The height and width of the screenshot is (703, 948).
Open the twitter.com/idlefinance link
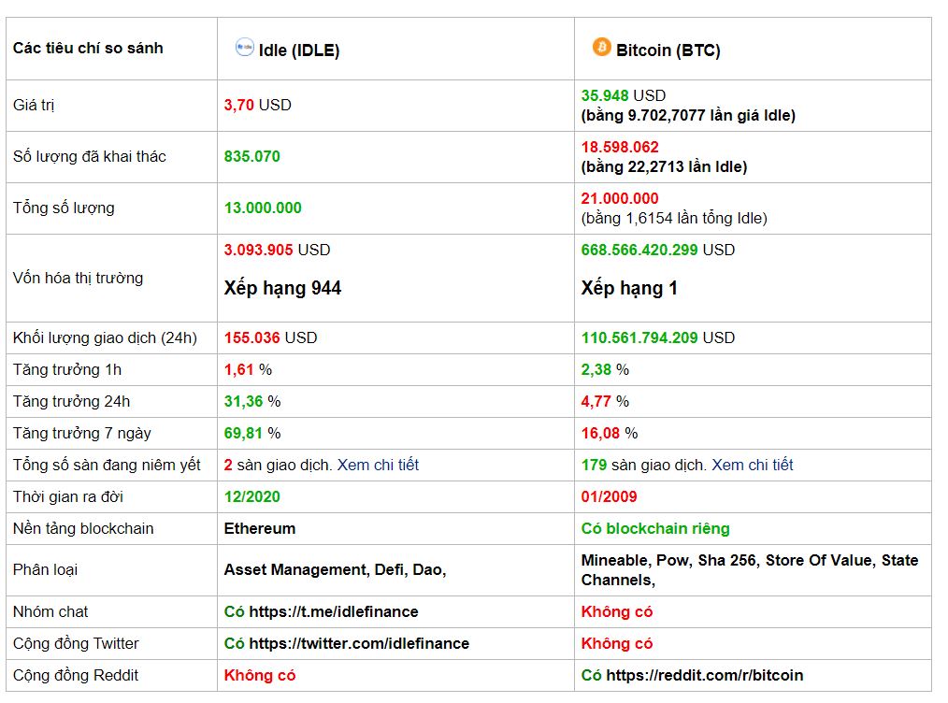point(359,643)
